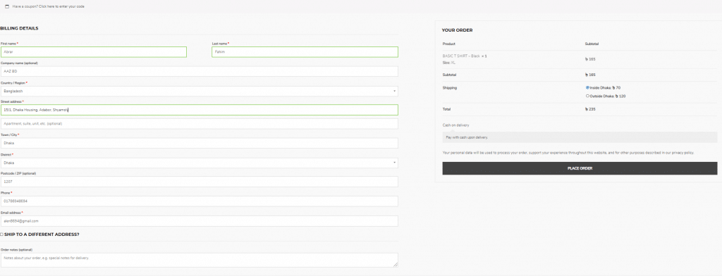Viewport: 722px width, 276px height.
Task: Grab the Order notes textarea resize handle
Action: point(396,265)
